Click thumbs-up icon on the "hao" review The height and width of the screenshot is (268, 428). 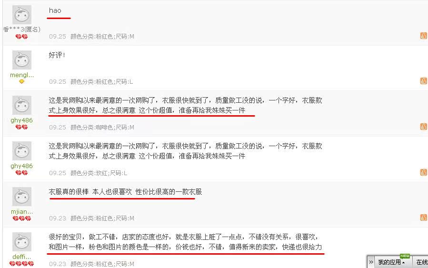424,36
